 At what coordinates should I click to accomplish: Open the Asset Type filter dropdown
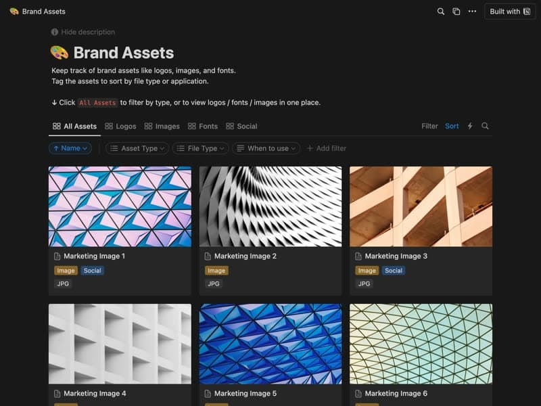click(137, 148)
